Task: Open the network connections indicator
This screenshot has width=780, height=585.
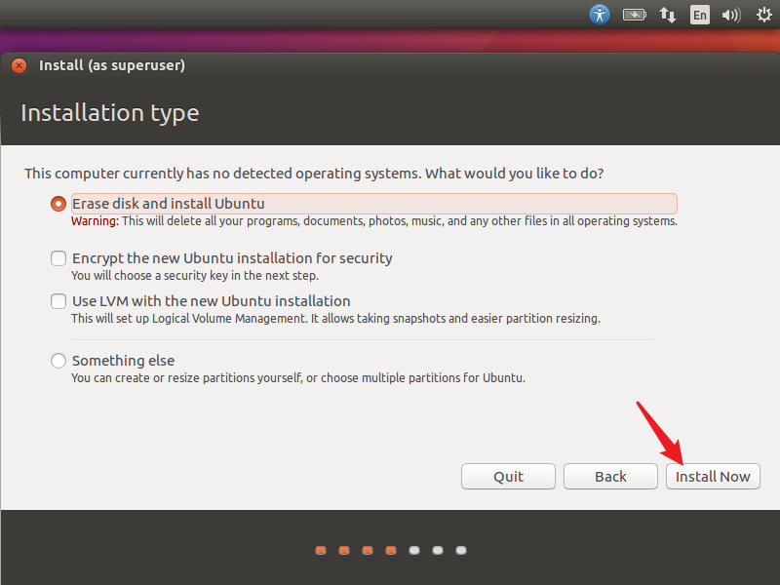Action: pos(668,15)
